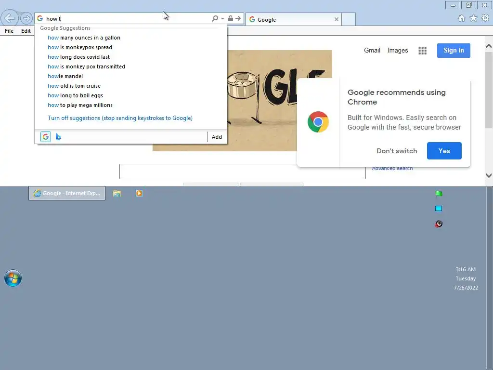Open Google Images link
Image resolution: width=493 pixels, height=370 pixels.
tap(397, 50)
